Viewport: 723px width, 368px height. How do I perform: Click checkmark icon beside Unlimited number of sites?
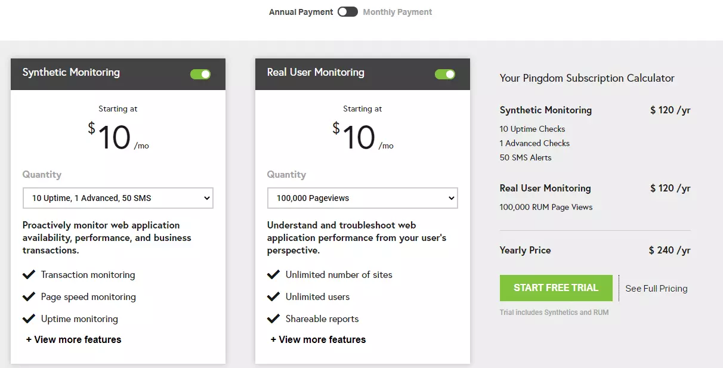273,274
